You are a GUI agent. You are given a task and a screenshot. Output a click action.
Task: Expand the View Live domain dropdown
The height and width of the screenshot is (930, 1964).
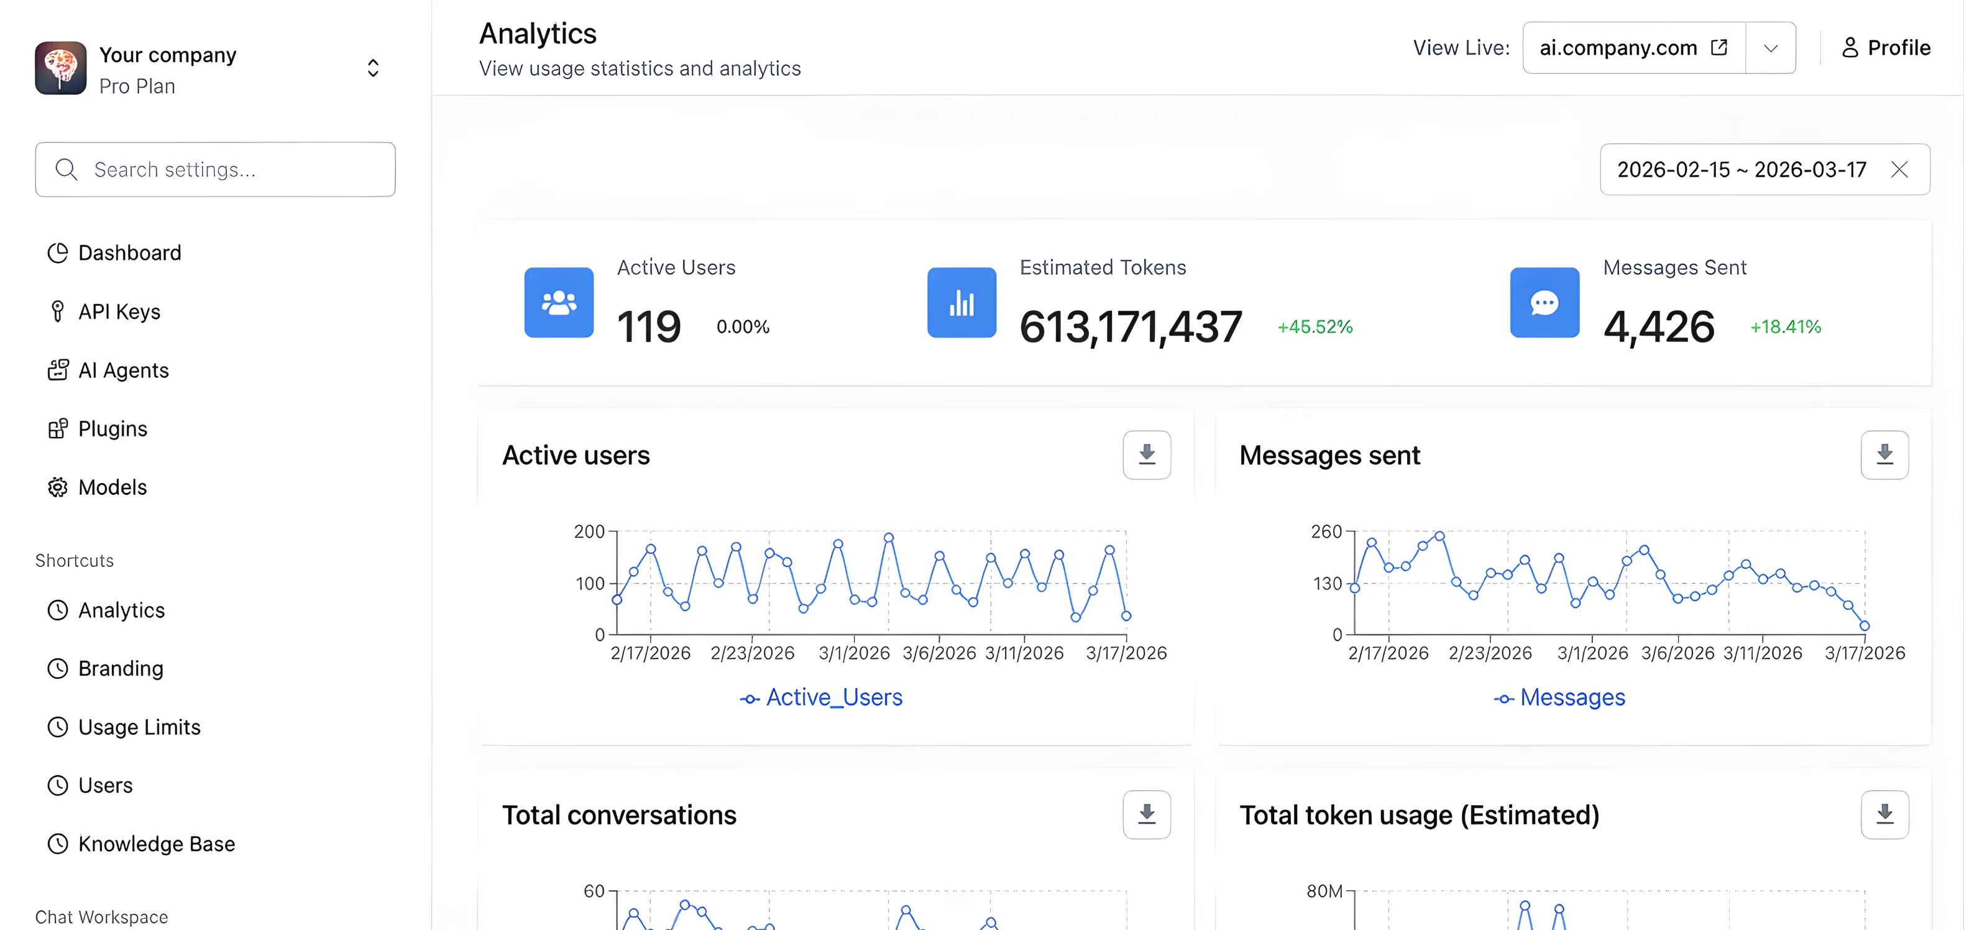tap(1770, 47)
